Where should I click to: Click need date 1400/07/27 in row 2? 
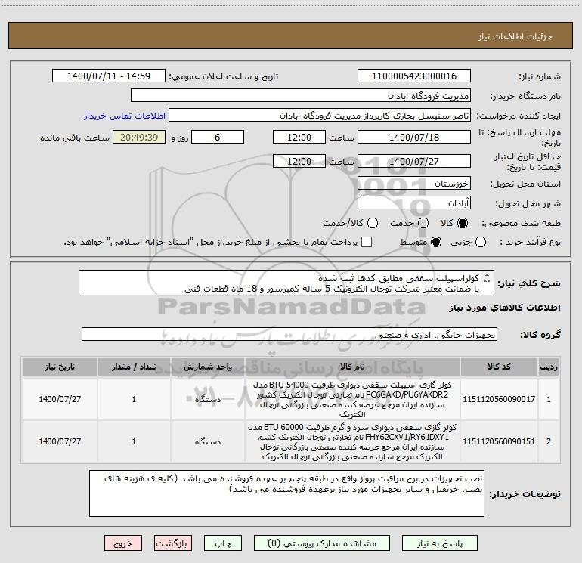pos(60,441)
